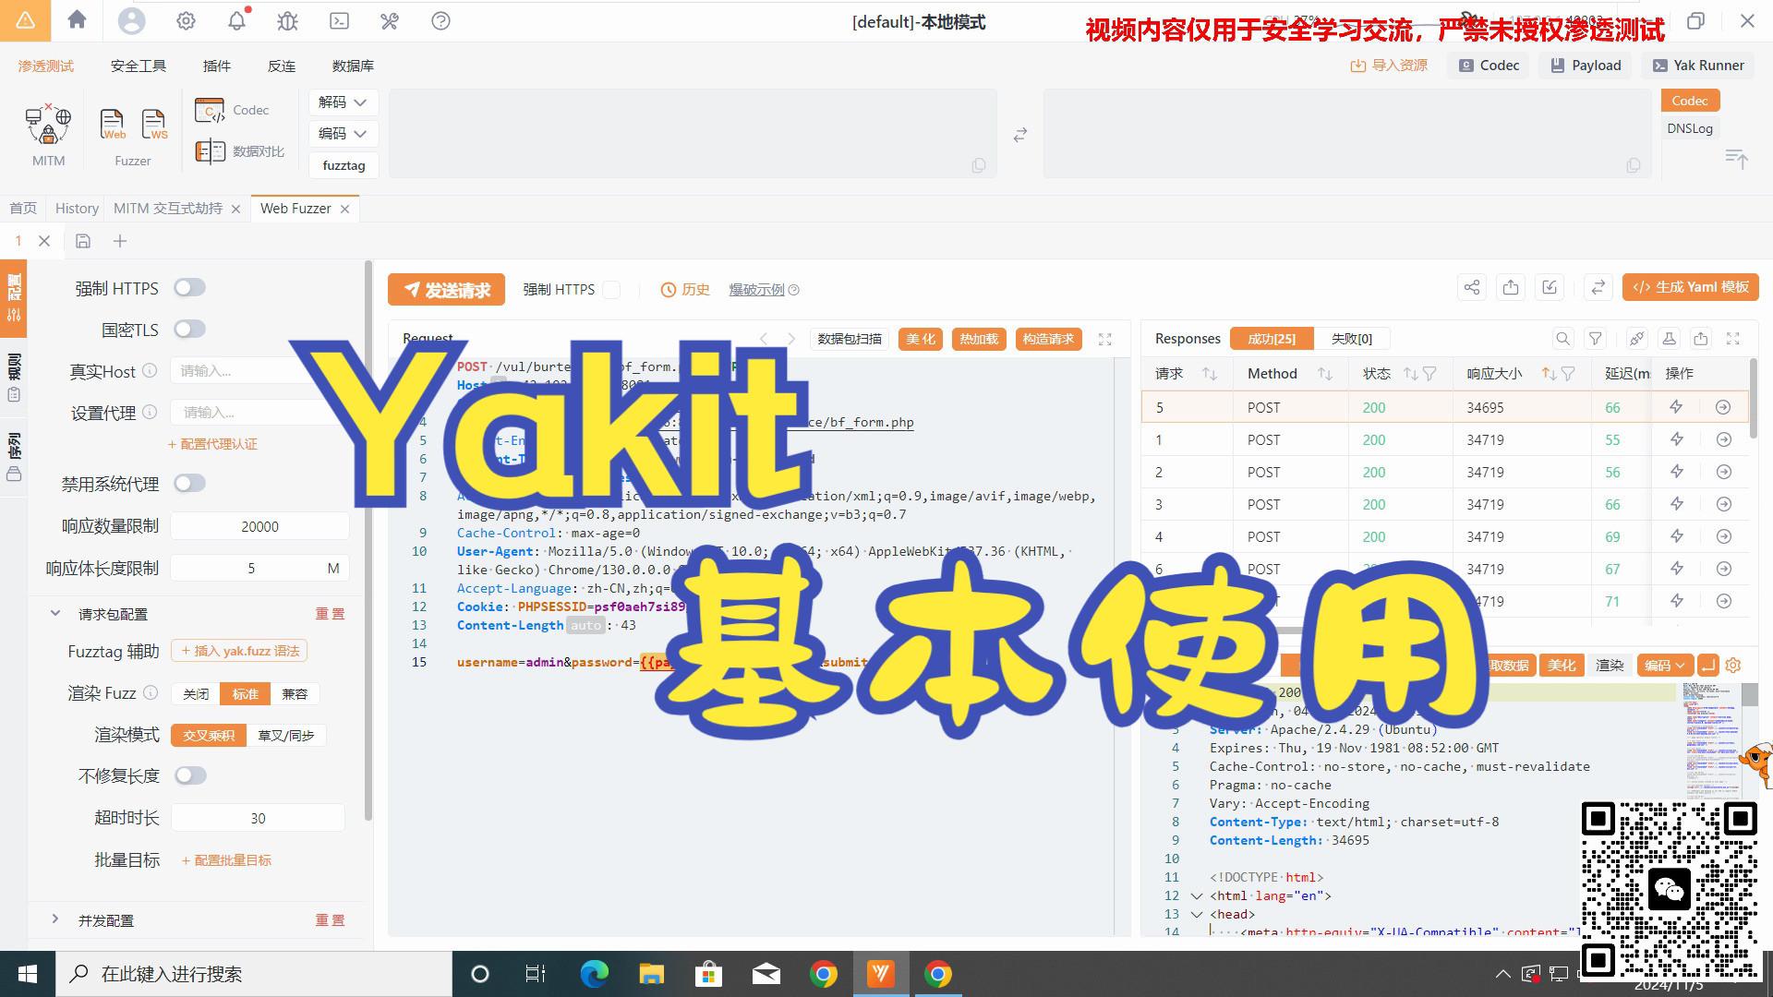Screen dimensions: 1773x997
Task: Swap codec input and output
Action: tap(1019, 135)
